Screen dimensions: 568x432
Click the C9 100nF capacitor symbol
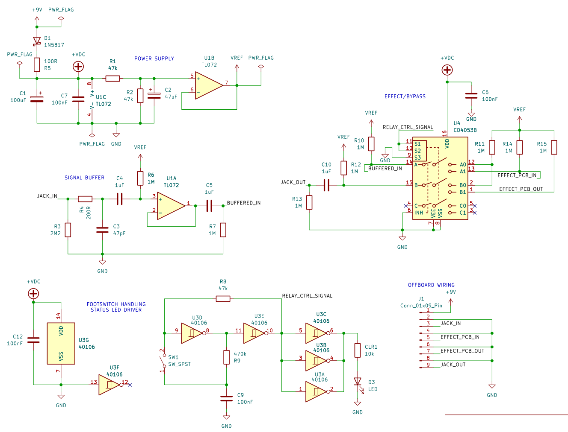pyautogui.click(x=226, y=398)
